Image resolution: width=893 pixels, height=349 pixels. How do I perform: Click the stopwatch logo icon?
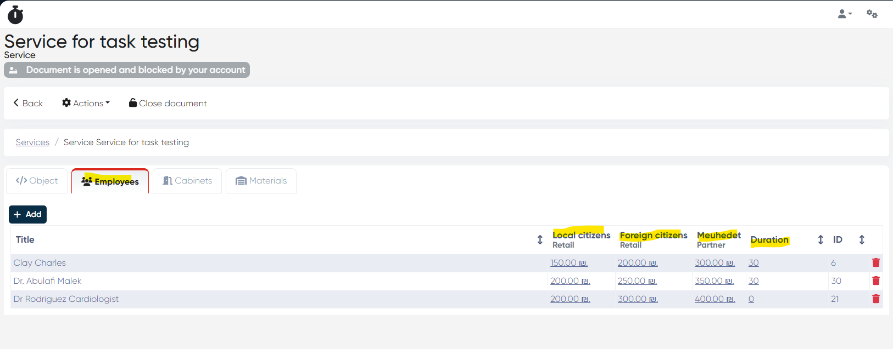click(x=15, y=15)
